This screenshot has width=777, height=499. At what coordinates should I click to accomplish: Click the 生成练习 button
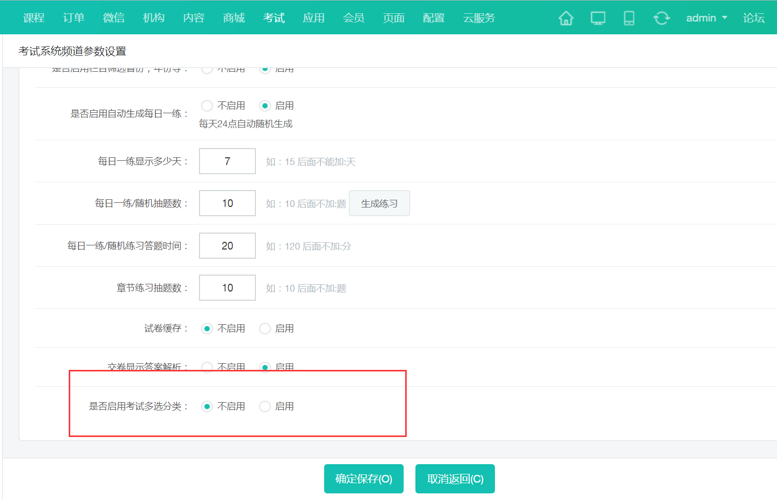point(379,203)
